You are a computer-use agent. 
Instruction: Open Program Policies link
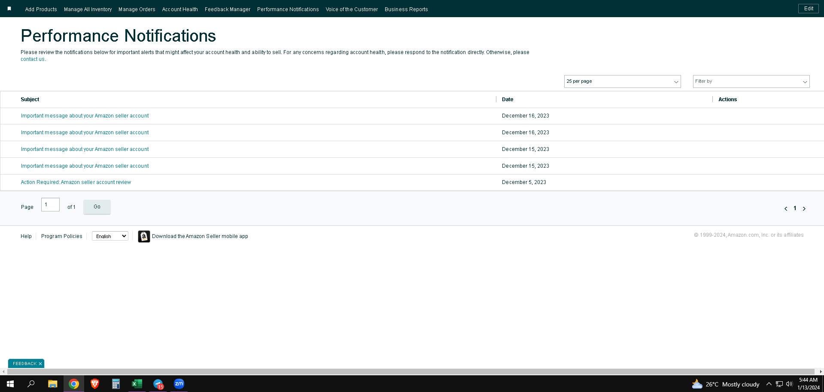[x=62, y=236]
